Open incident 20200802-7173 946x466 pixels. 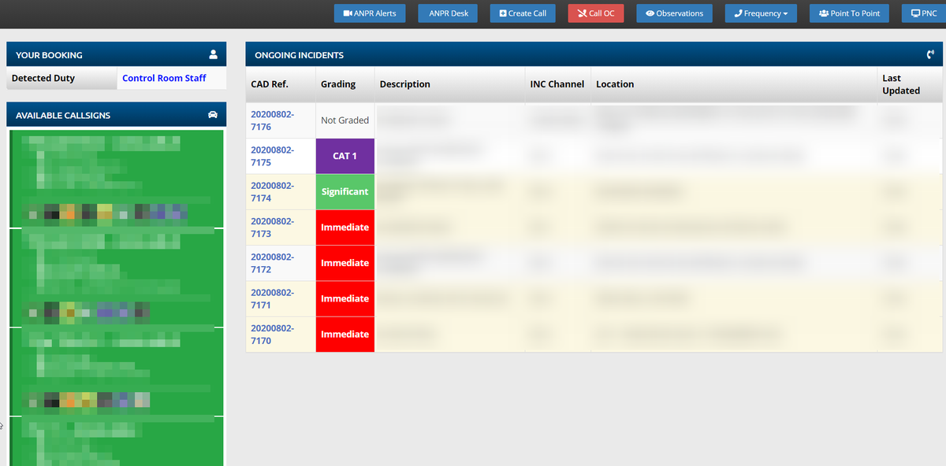click(272, 227)
